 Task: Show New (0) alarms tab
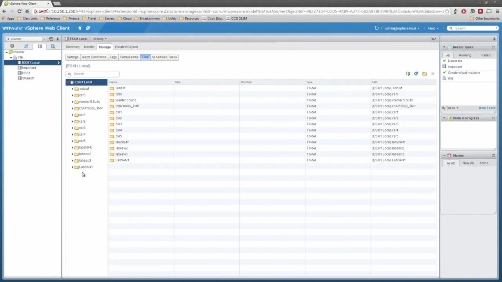(468, 163)
